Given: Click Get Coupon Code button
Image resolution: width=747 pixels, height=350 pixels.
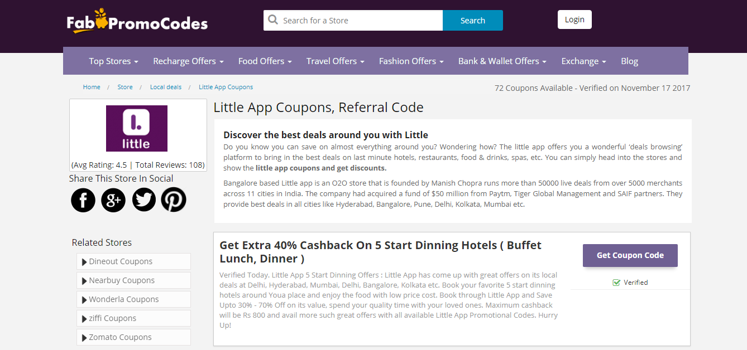Looking at the screenshot, I should 630,255.
